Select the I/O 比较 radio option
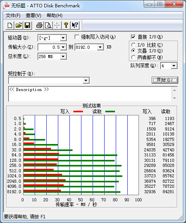Image resolution: width=186 pixels, height=223 pixels. tap(133, 45)
